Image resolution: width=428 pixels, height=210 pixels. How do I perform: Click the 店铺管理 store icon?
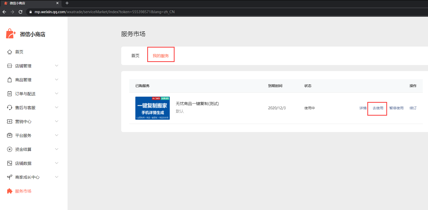10,66
